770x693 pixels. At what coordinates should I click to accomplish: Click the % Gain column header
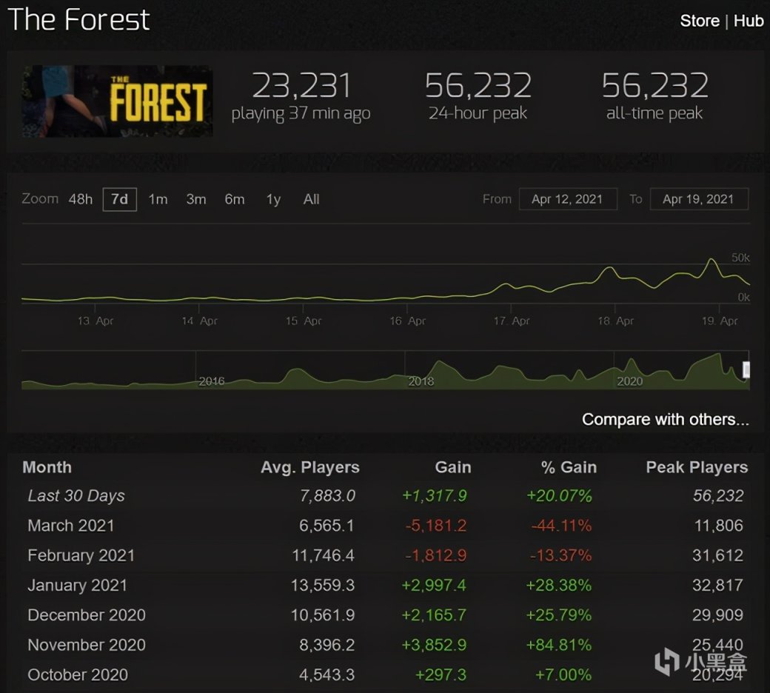[x=569, y=467]
